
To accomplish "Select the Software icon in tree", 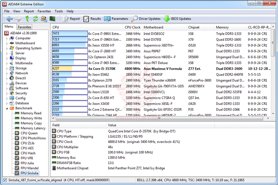I will (x=12, y=88).
